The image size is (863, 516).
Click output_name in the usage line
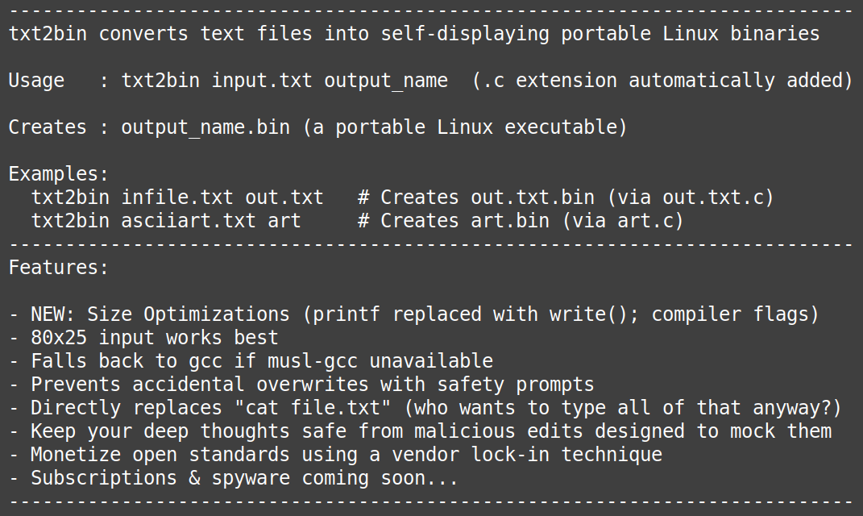pyautogui.click(x=386, y=81)
